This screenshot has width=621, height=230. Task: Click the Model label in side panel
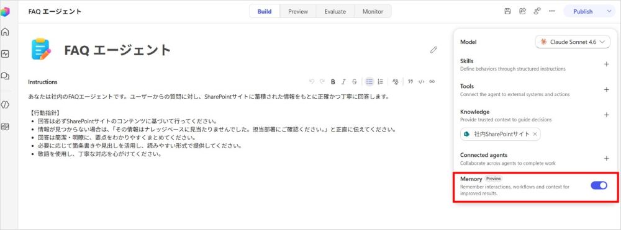pyautogui.click(x=468, y=42)
